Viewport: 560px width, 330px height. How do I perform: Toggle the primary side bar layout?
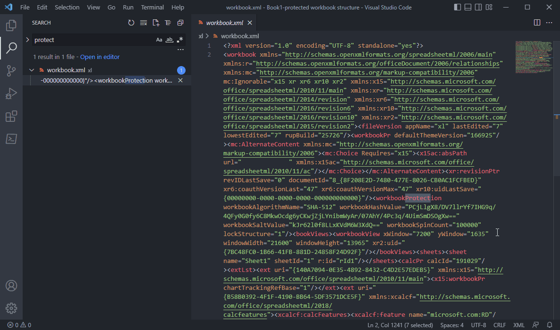tap(457, 7)
